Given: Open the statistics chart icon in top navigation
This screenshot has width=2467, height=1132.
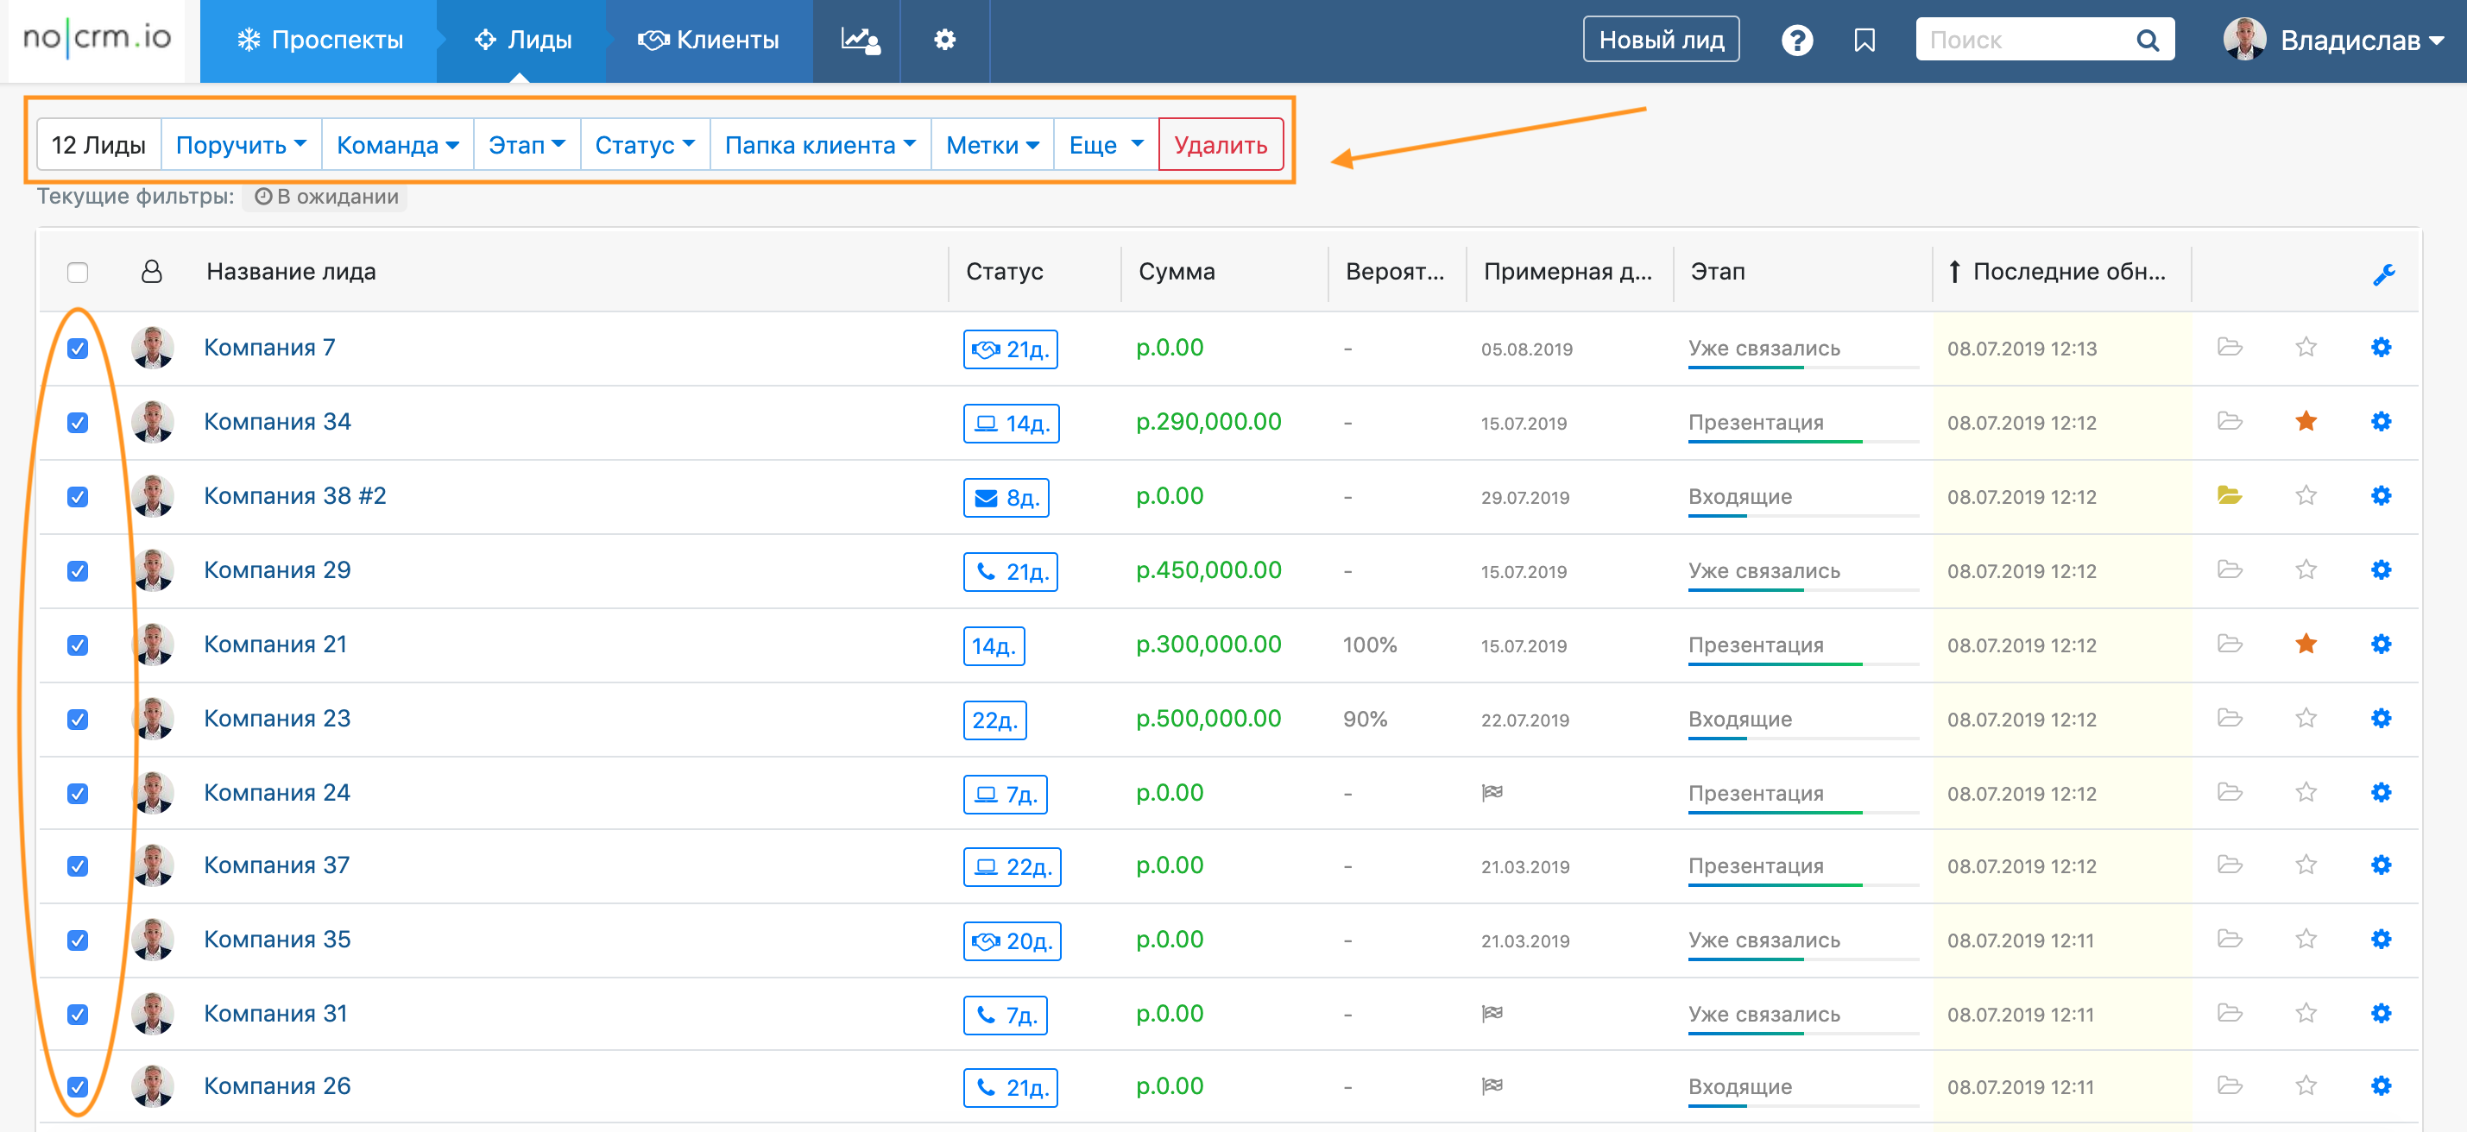Looking at the screenshot, I should (x=859, y=41).
